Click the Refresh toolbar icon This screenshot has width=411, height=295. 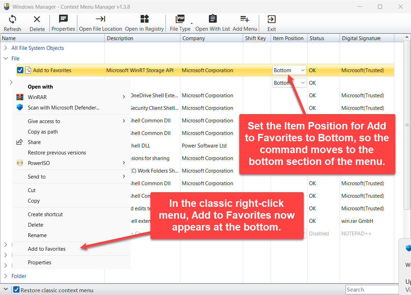coord(12,19)
